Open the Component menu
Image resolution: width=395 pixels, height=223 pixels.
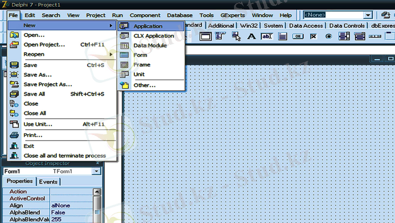click(145, 15)
